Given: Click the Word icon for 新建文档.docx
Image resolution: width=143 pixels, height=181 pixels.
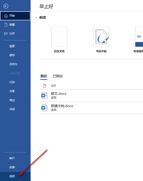Looking at the screenshot, I should point(45,108).
